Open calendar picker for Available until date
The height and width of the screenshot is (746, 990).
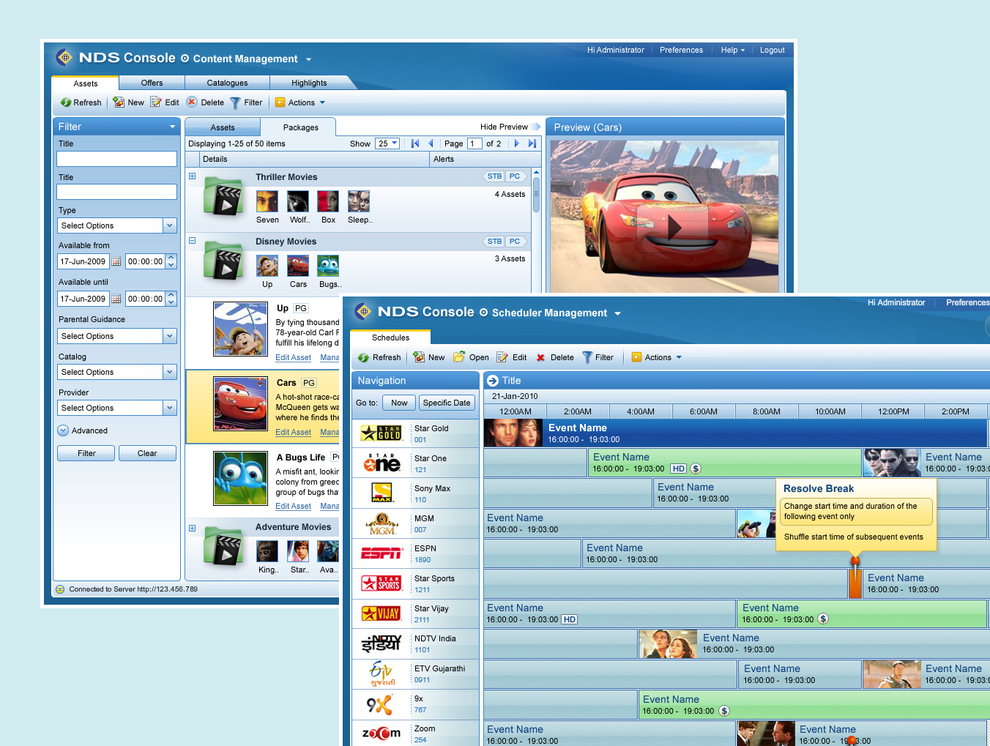point(116,299)
